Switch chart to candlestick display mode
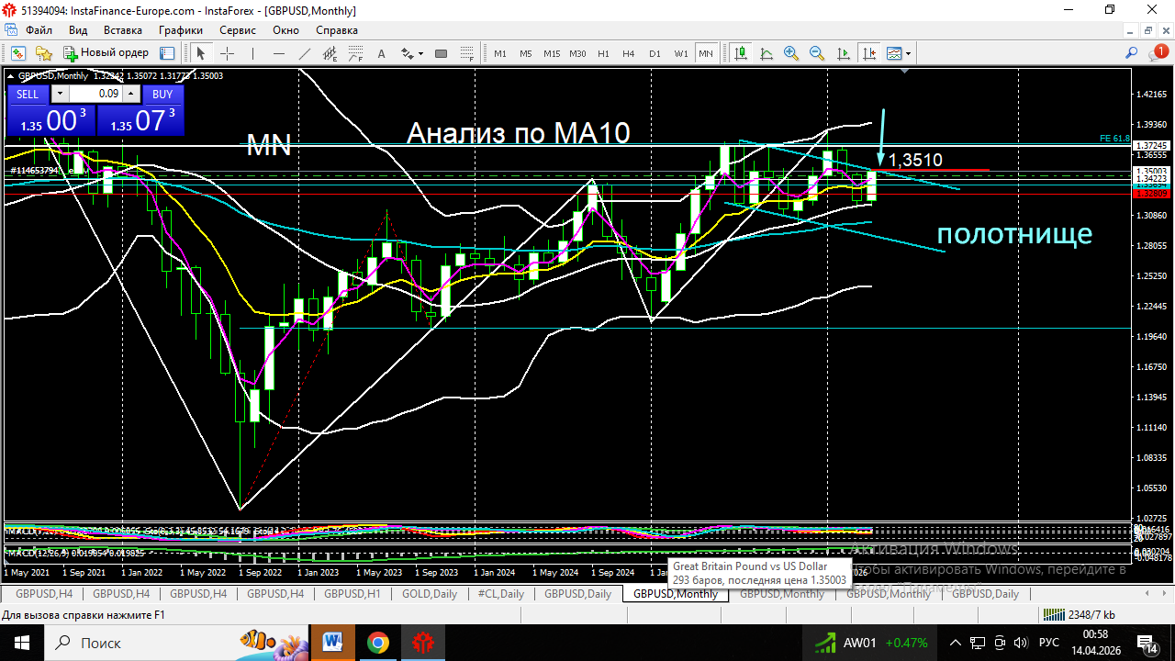This screenshot has height=661, width=1175. coord(741,52)
